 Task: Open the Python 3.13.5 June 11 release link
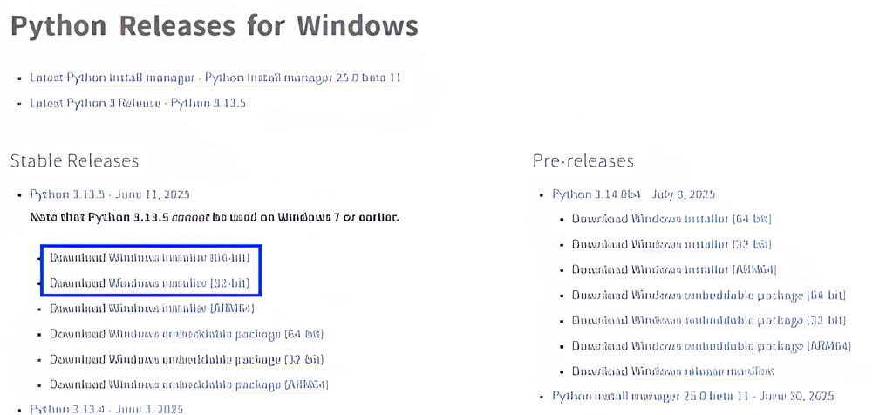110,194
